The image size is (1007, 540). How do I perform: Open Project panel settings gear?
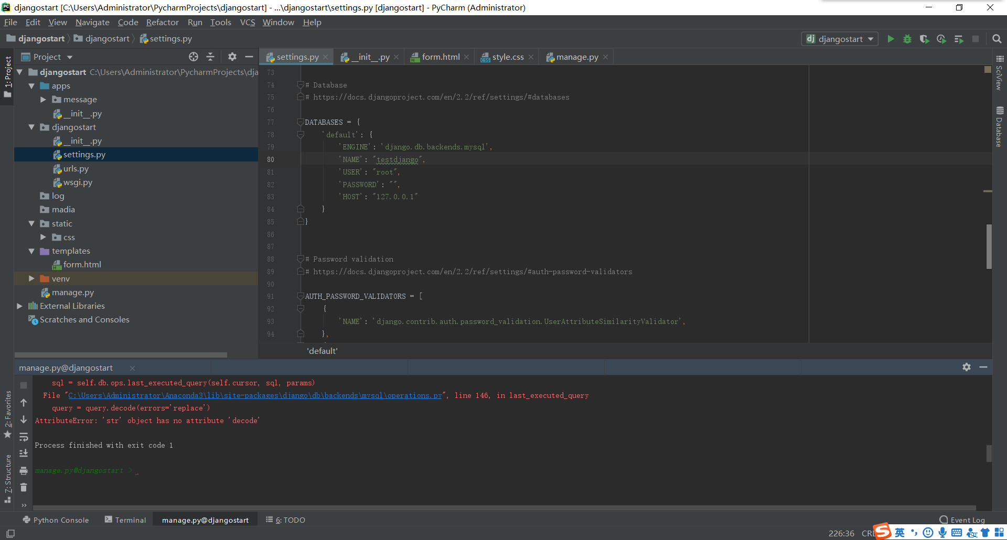(x=232, y=57)
